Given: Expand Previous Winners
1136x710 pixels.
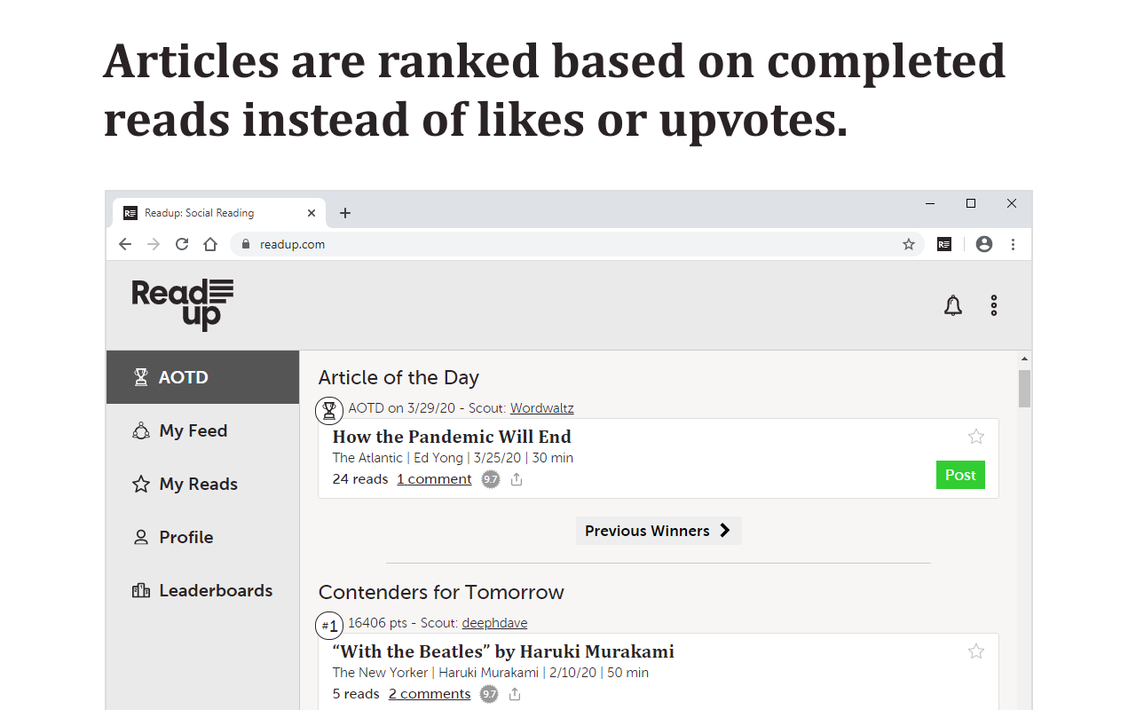Looking at the screenshot, I should click(x=659, y=531).
